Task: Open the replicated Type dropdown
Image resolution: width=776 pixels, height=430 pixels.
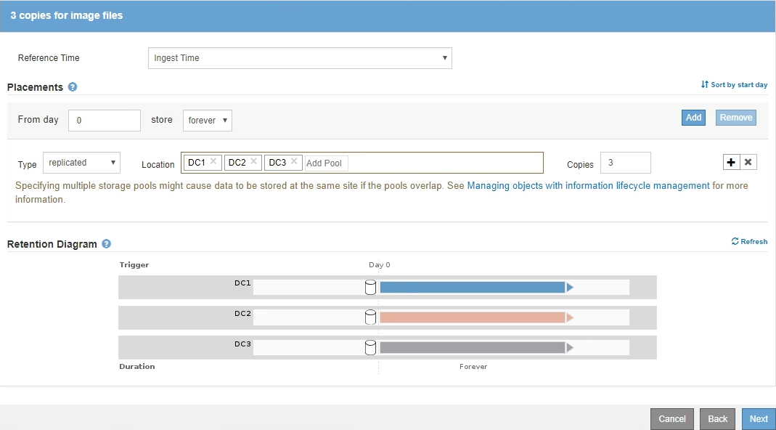Action: coord(81,163)
